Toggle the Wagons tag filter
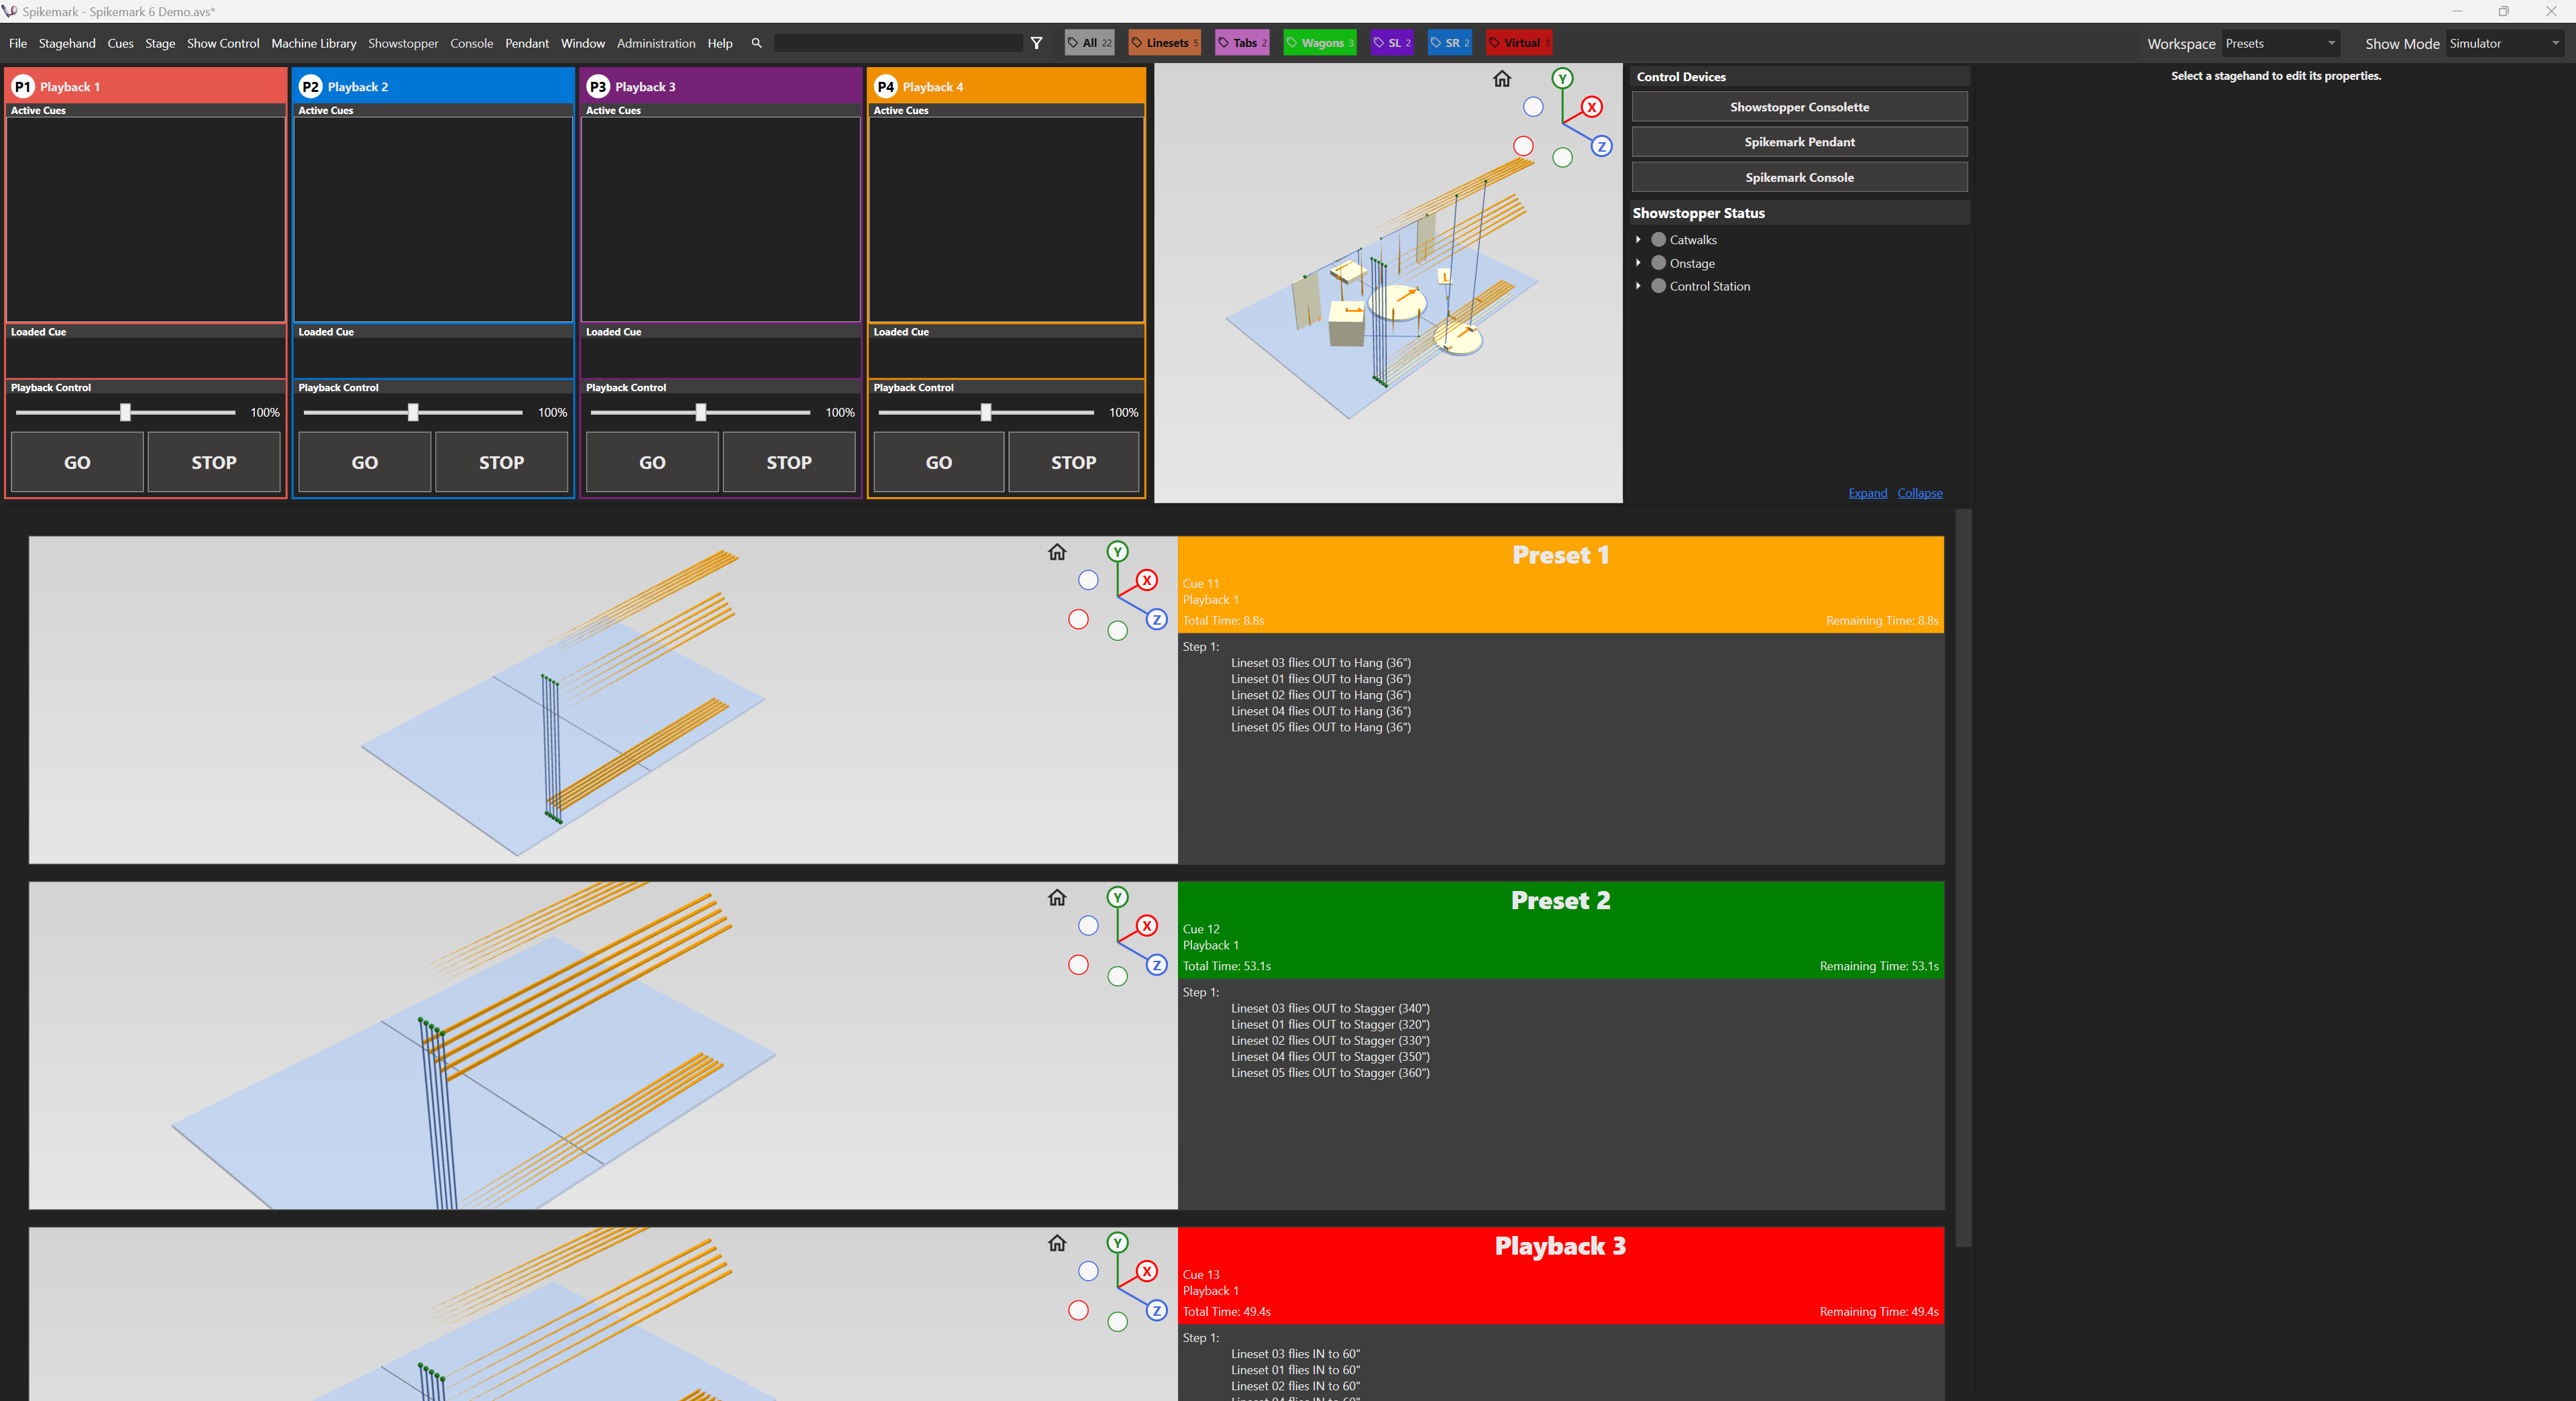The height and width of the screenshot is (1401, 2576). (1319, 43)
